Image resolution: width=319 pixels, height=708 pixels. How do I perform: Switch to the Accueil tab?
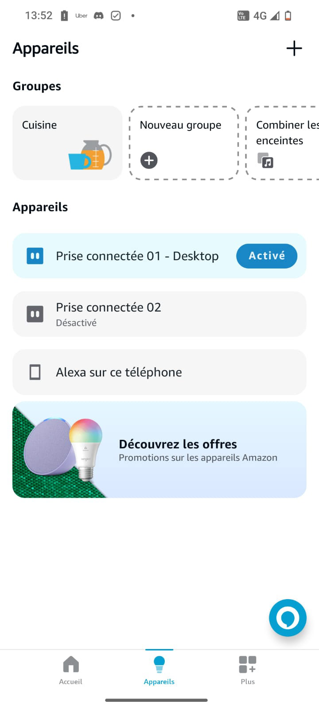[x=71, y=670]
